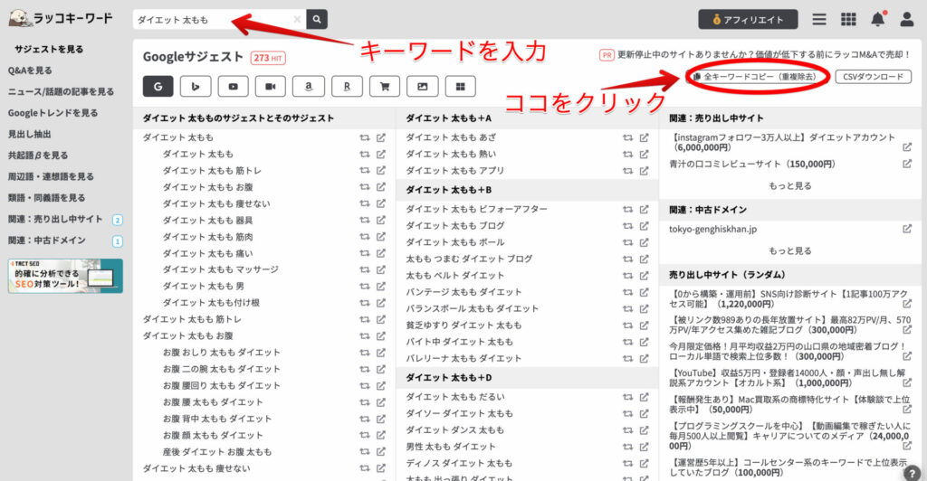Open 見出し抽出 in the sidebar

30,134
